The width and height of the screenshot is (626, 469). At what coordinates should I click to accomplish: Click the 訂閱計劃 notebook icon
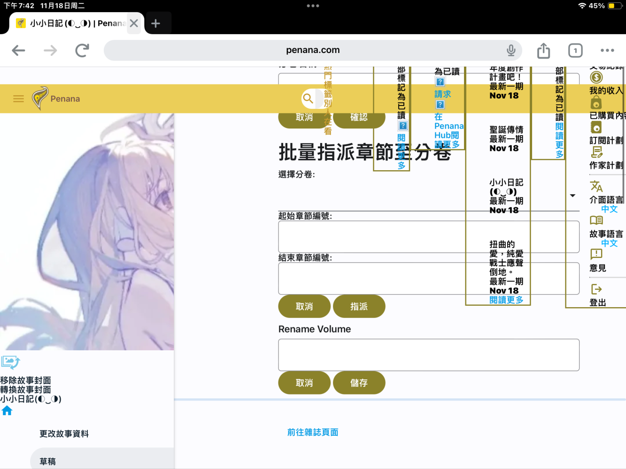[x=596, y=127]
